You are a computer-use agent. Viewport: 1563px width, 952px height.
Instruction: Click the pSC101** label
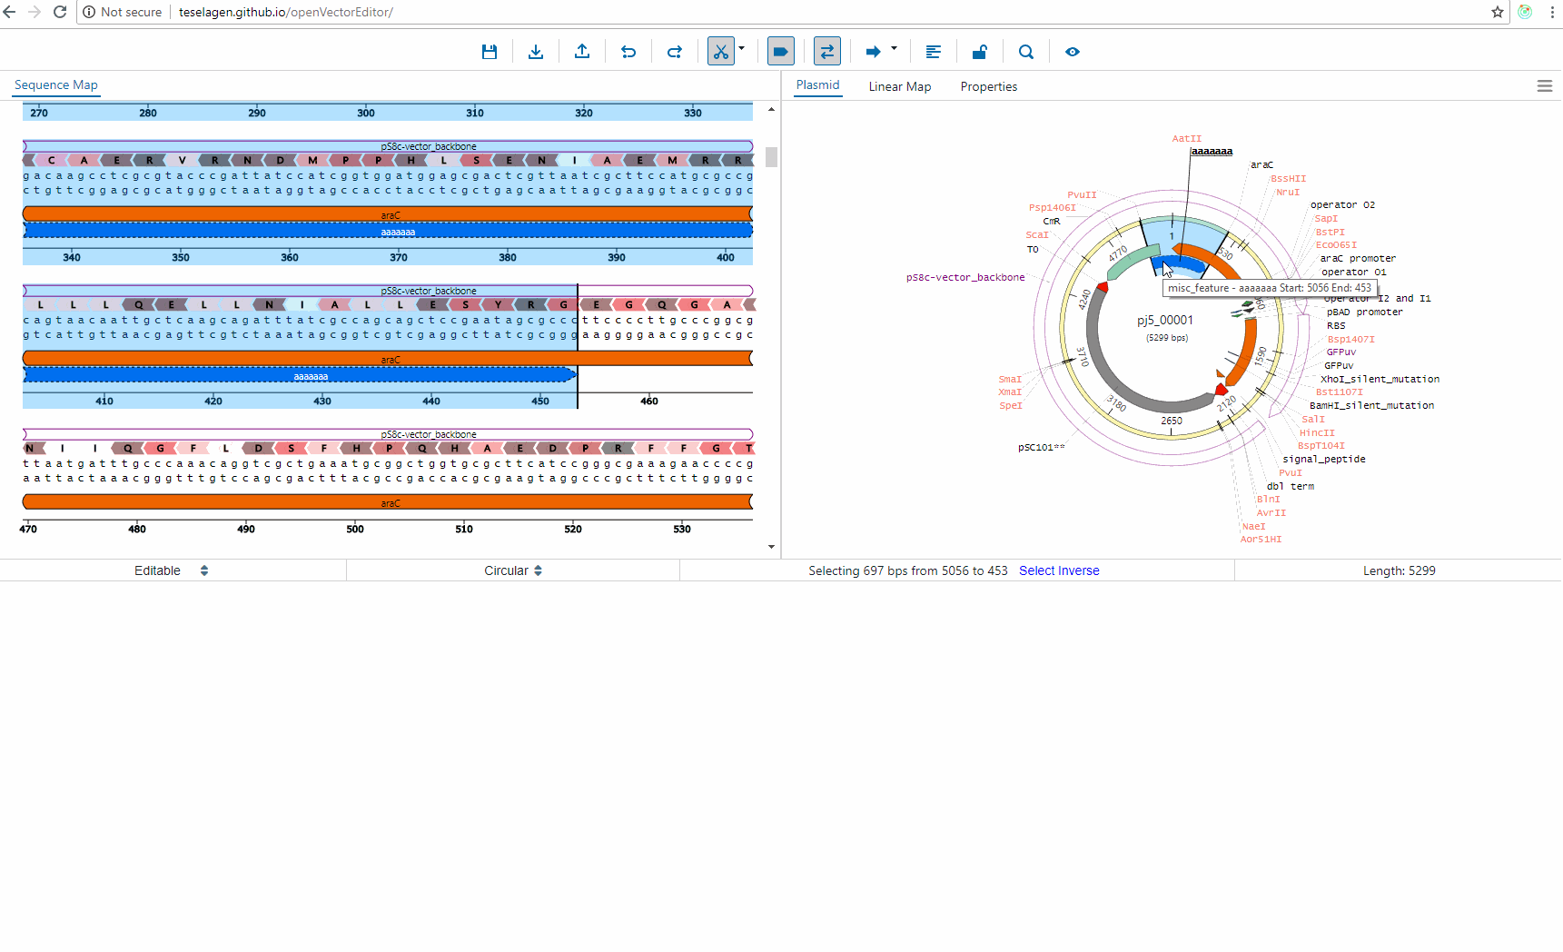(x=1041, y=448)
